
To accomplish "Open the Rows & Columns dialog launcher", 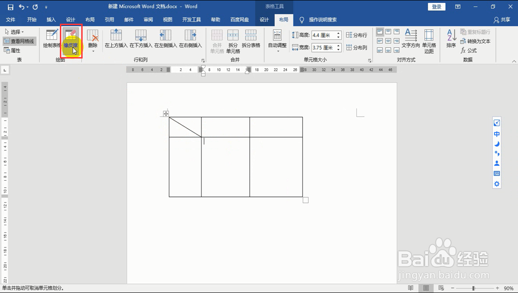I will click(x=203, y=60).
